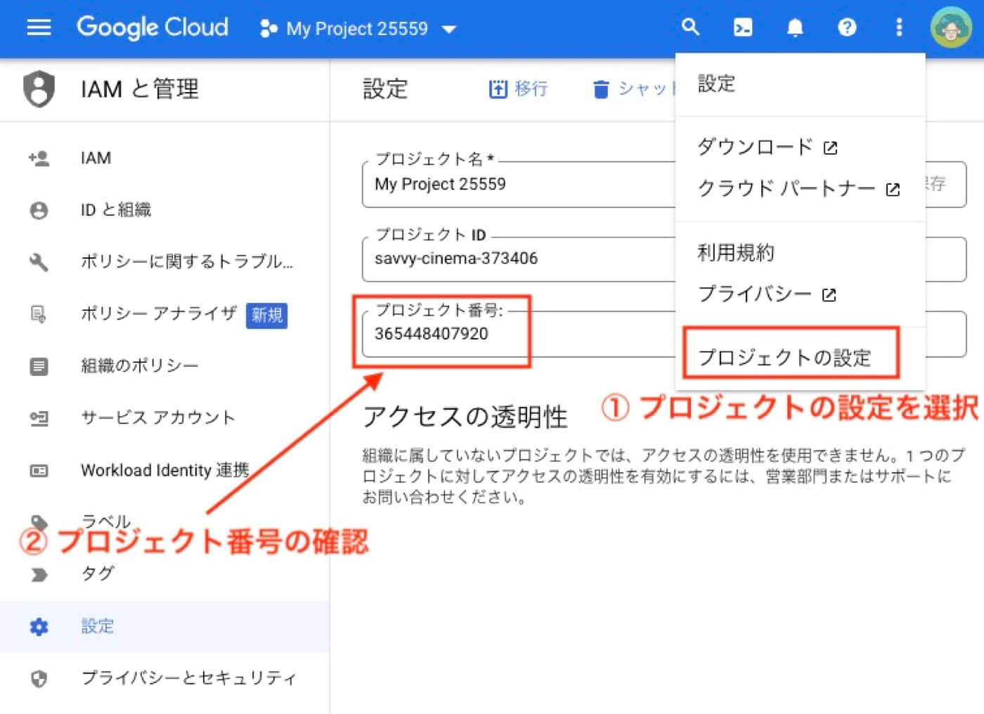Open the help question mark icon

(847, 27)
